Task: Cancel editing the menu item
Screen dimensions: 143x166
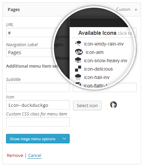Action: pos(34,155)
